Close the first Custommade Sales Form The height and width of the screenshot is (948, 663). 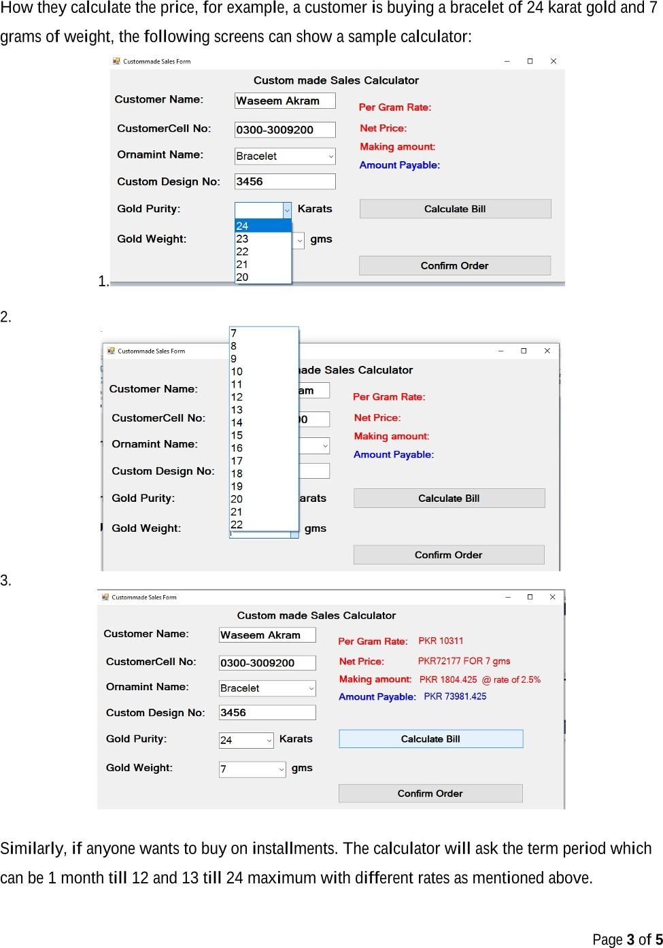554,61
